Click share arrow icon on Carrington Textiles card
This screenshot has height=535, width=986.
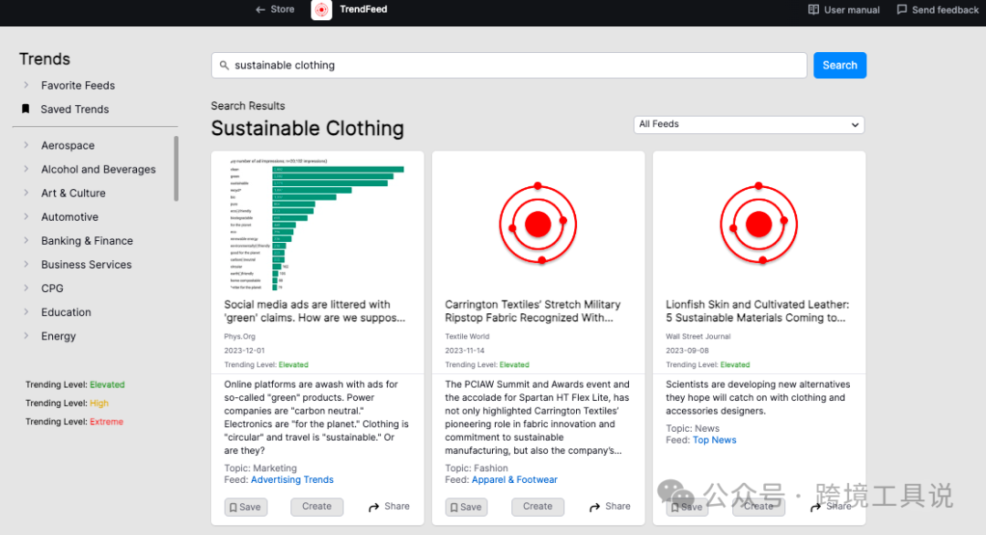[x=594, y=507]
